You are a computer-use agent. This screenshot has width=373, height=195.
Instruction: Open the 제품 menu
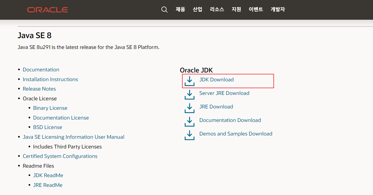(180, 9)
